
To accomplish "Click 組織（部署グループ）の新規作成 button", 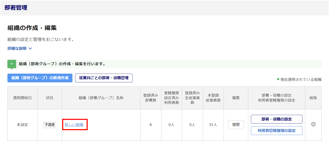I will click(x=40, y=78).
